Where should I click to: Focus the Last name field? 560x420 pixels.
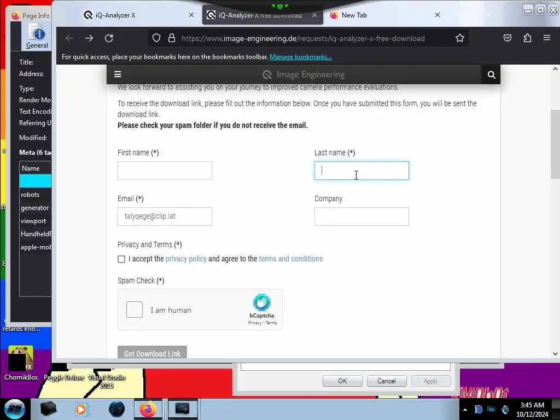coord(361,171)
